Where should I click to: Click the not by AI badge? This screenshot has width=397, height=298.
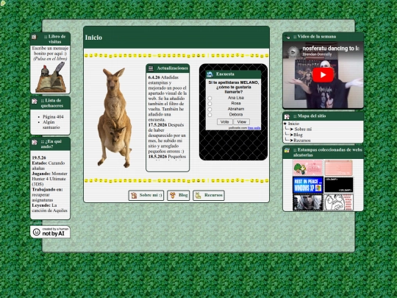[x=50, y=232]
